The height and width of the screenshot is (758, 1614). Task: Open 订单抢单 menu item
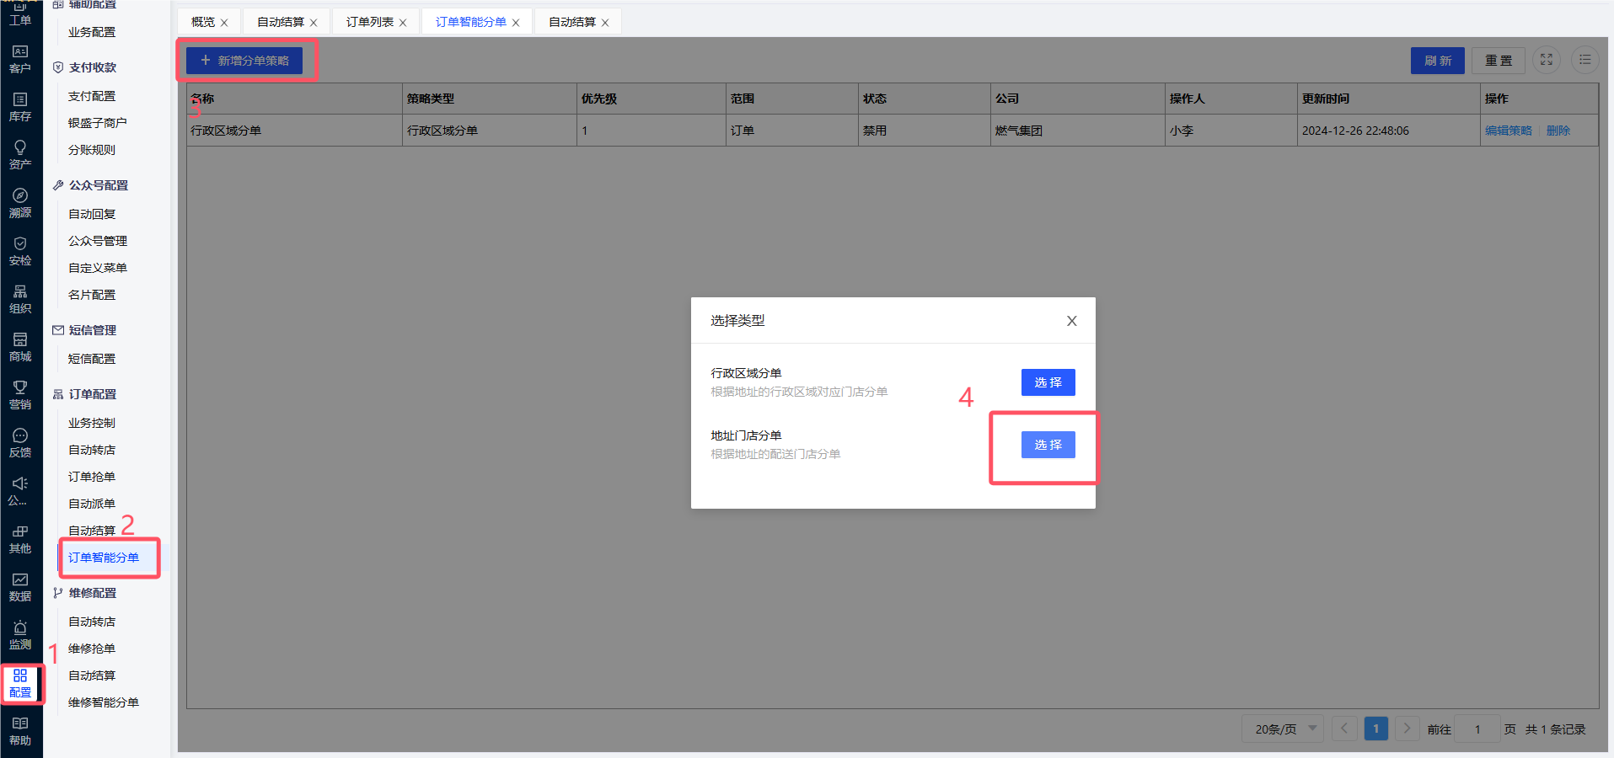pyautogui.click(x=92, y=477)
